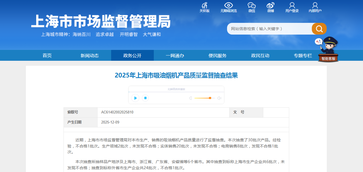Navigate to 便民服务 in navigation bar
363x172 pixels.
[x=218, y=55]
